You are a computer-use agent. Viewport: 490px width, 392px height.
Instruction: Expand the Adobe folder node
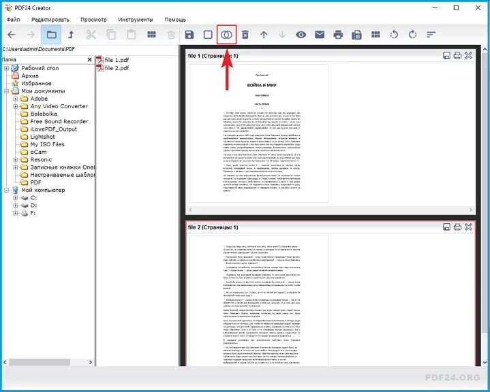click(x=15, y=99)
